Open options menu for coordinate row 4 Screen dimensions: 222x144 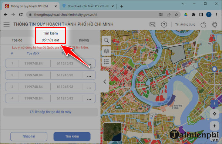point(89,99)
